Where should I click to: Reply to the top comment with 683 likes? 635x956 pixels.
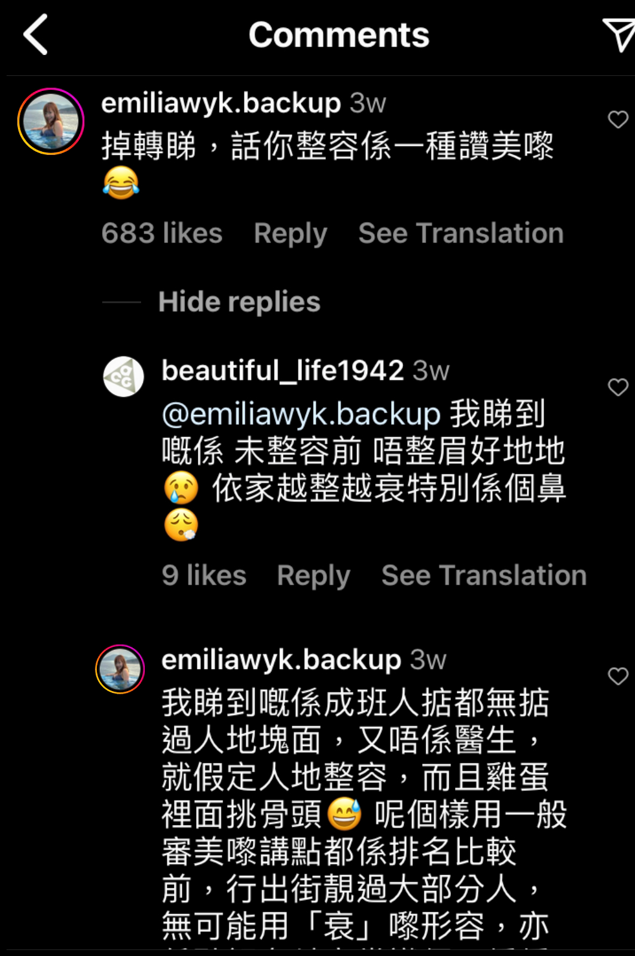[291, 233]
